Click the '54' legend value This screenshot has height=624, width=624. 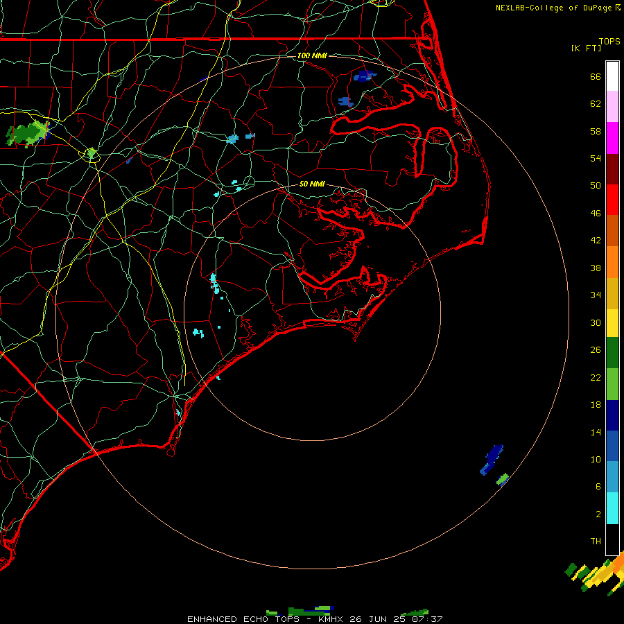click(x=596, y=158)
